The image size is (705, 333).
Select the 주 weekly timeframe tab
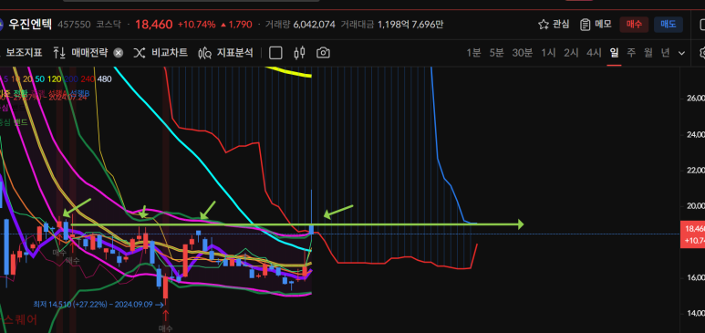[631, 53]
